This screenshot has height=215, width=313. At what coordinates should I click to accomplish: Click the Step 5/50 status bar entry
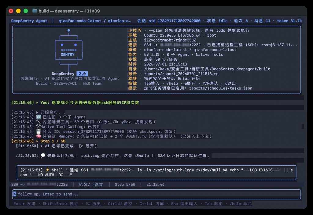click(125, 185)
